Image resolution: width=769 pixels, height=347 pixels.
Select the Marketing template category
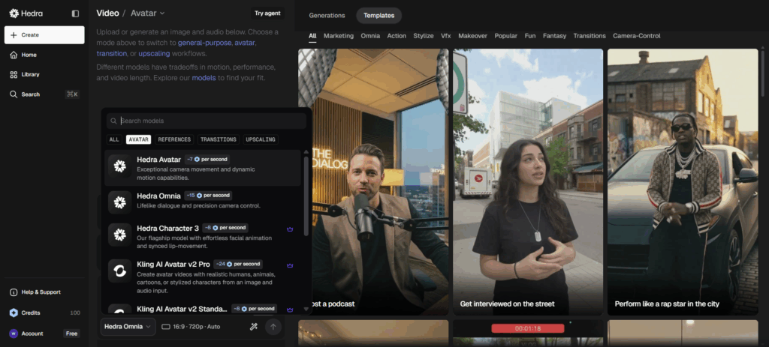tap(339, 36)
